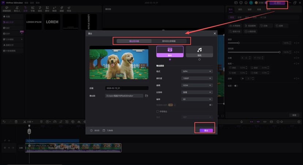
Task: Open the 文字 (text) tool in the top toolbar
Action: [x=25, y=9]
